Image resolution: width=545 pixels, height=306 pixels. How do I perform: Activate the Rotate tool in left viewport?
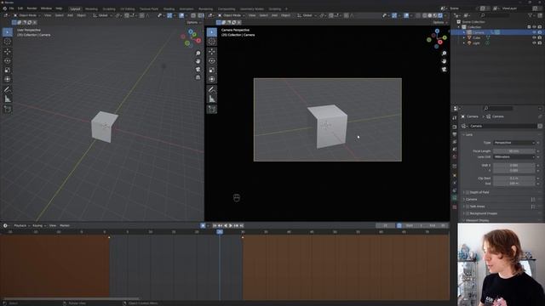(8, 60)
